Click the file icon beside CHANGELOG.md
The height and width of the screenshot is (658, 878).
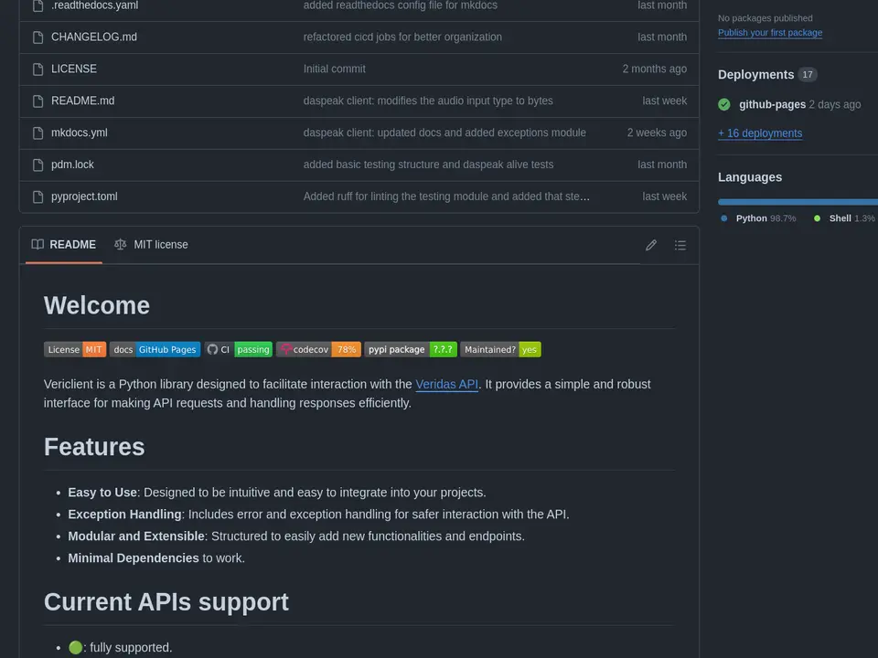[x=38, y=37]
